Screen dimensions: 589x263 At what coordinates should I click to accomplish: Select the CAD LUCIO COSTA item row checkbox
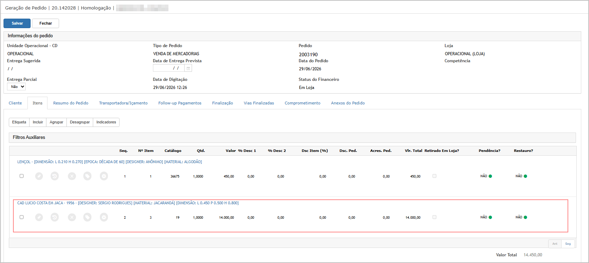[21, 217]
